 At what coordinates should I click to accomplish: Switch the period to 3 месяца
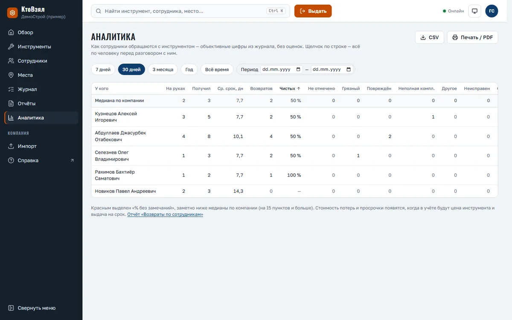[163, 70]
